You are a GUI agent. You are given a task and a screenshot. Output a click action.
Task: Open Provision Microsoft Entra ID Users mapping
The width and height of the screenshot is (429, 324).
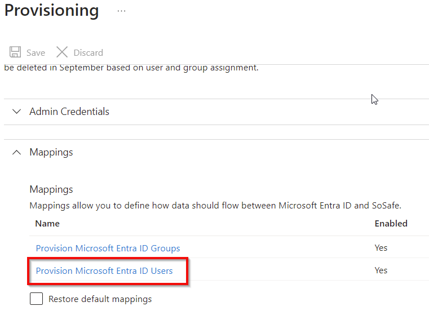tap(104, 271)
